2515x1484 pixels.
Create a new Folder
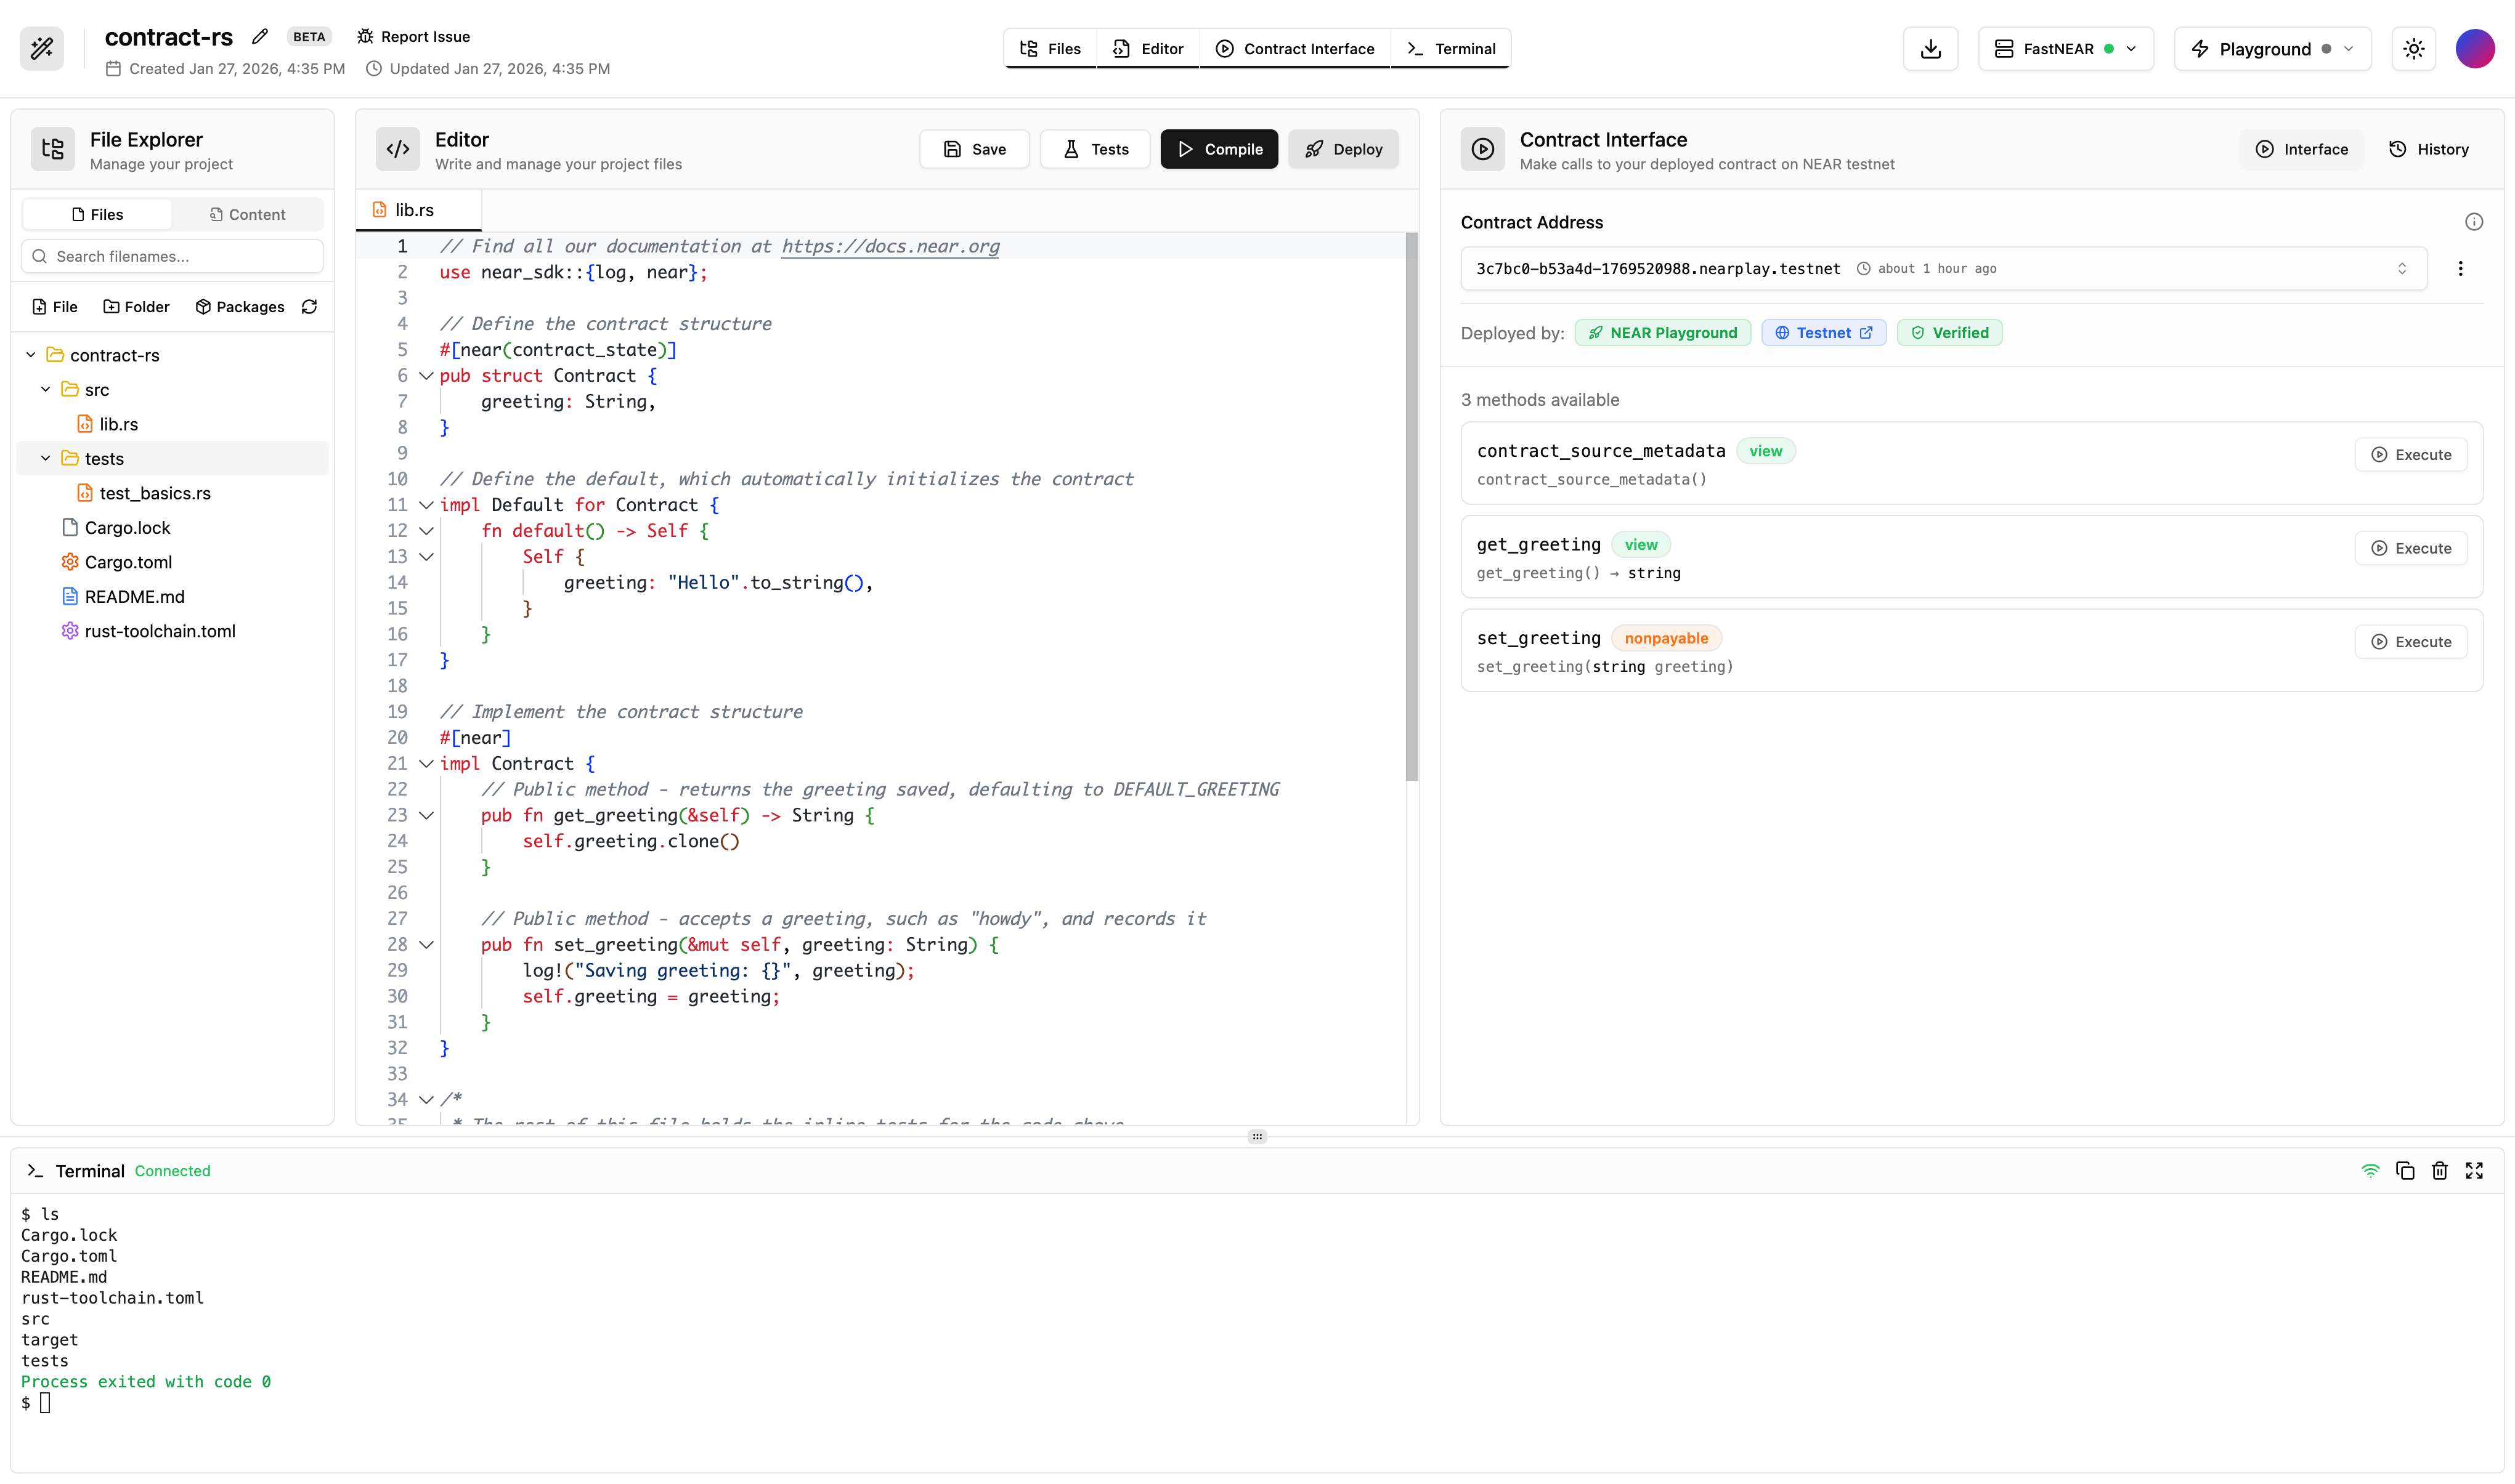tap(136, 307)
